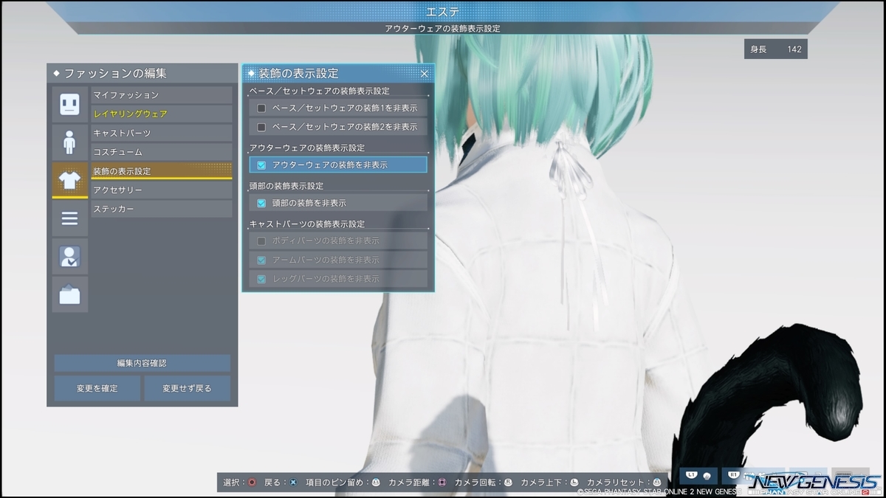This screenshot has height=498, width=886.
Task: Click ファッションの編集 panel header
Action: coord(142,73)
